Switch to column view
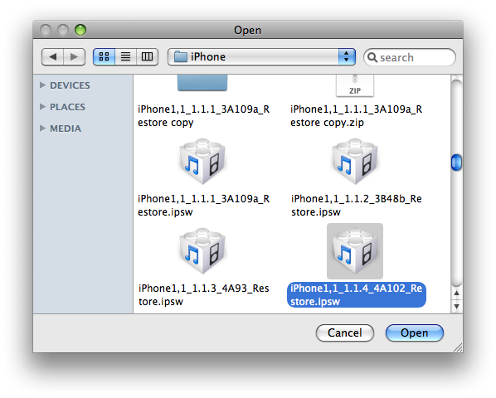 [147, 57]
